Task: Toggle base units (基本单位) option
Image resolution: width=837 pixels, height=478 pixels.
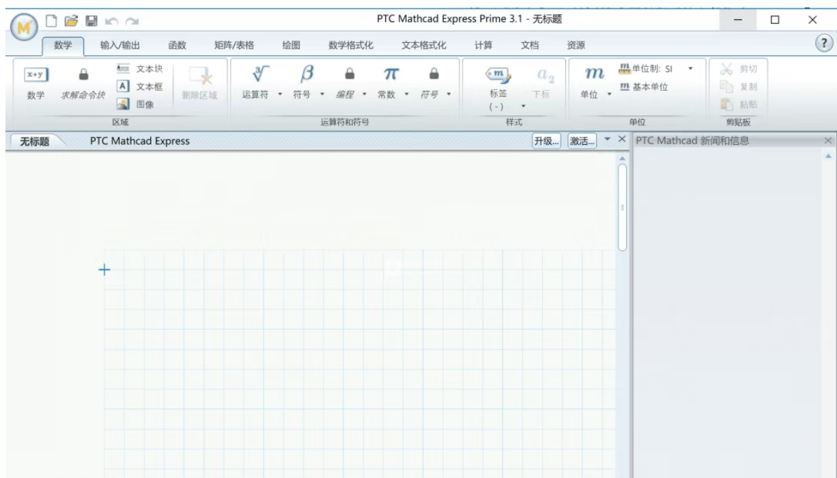Action: pyautogui.click(x=644, y=87)
